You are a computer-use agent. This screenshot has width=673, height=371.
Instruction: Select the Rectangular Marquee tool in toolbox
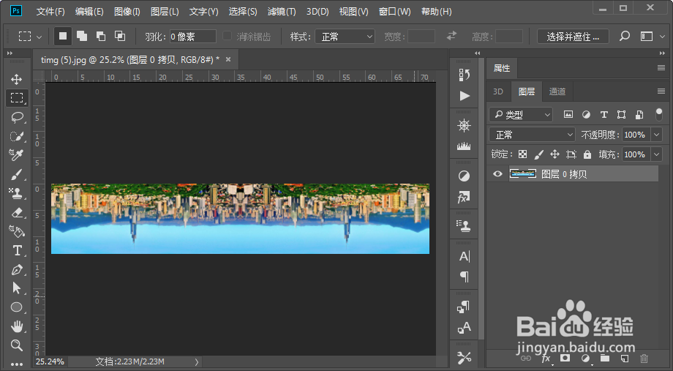[x=17, y=98]
